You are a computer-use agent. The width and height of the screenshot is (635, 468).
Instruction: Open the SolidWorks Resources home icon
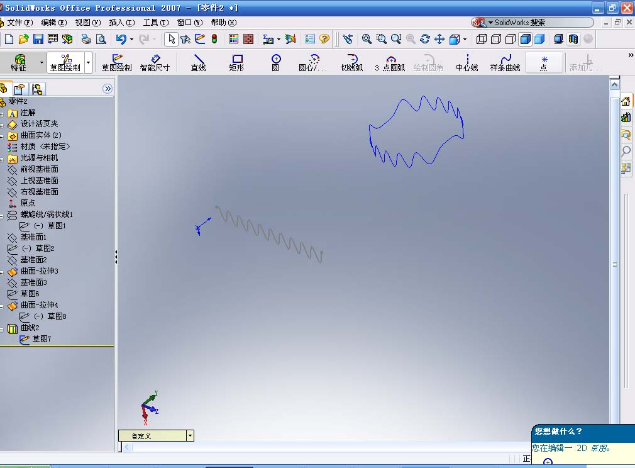626,101
